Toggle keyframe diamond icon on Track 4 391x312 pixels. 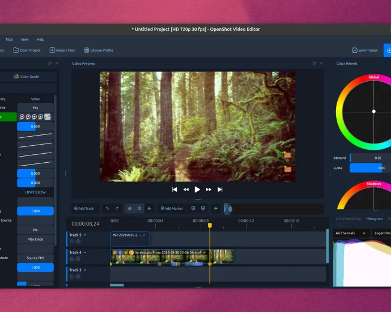click(78, 259)
